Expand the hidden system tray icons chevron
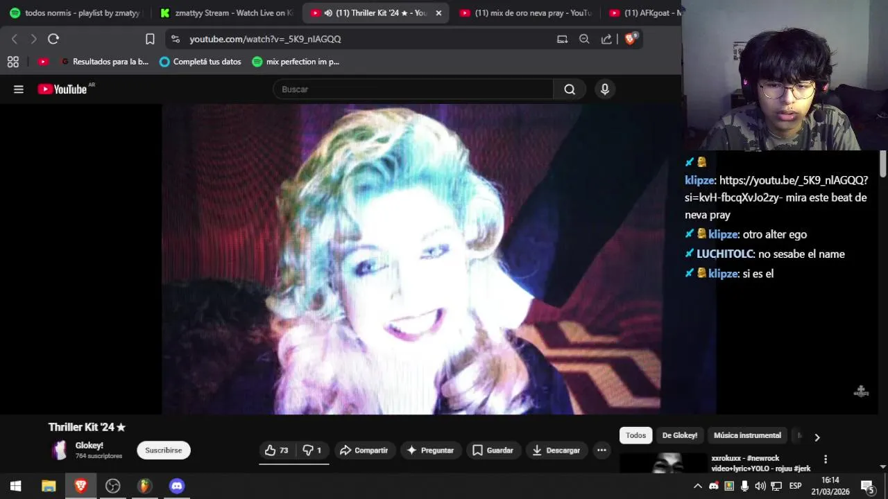Viewport: 888px width, 499px height. tap(698, 487)
